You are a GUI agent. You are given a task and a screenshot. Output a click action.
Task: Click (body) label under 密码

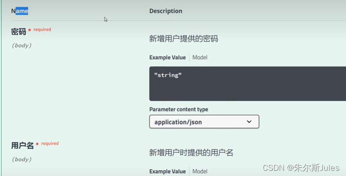22,46
